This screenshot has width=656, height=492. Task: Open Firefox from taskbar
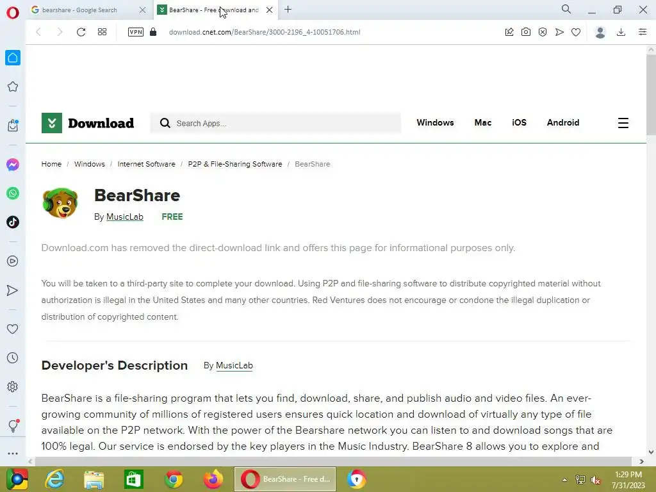[x=213, y=479]
